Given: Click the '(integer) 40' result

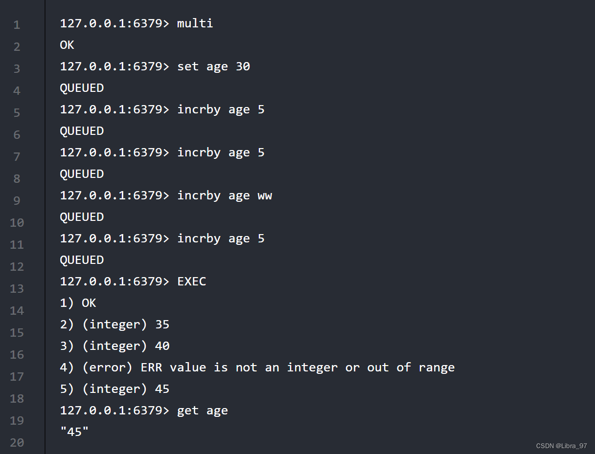Looking at the screenshot, I should (x=126, y=346).
